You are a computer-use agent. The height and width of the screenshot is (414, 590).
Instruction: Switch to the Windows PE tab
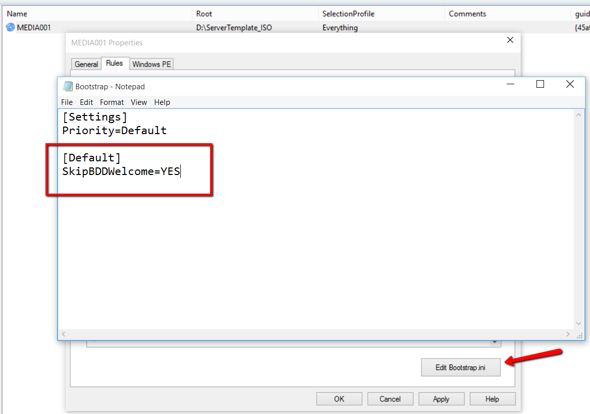coord(152,64)
